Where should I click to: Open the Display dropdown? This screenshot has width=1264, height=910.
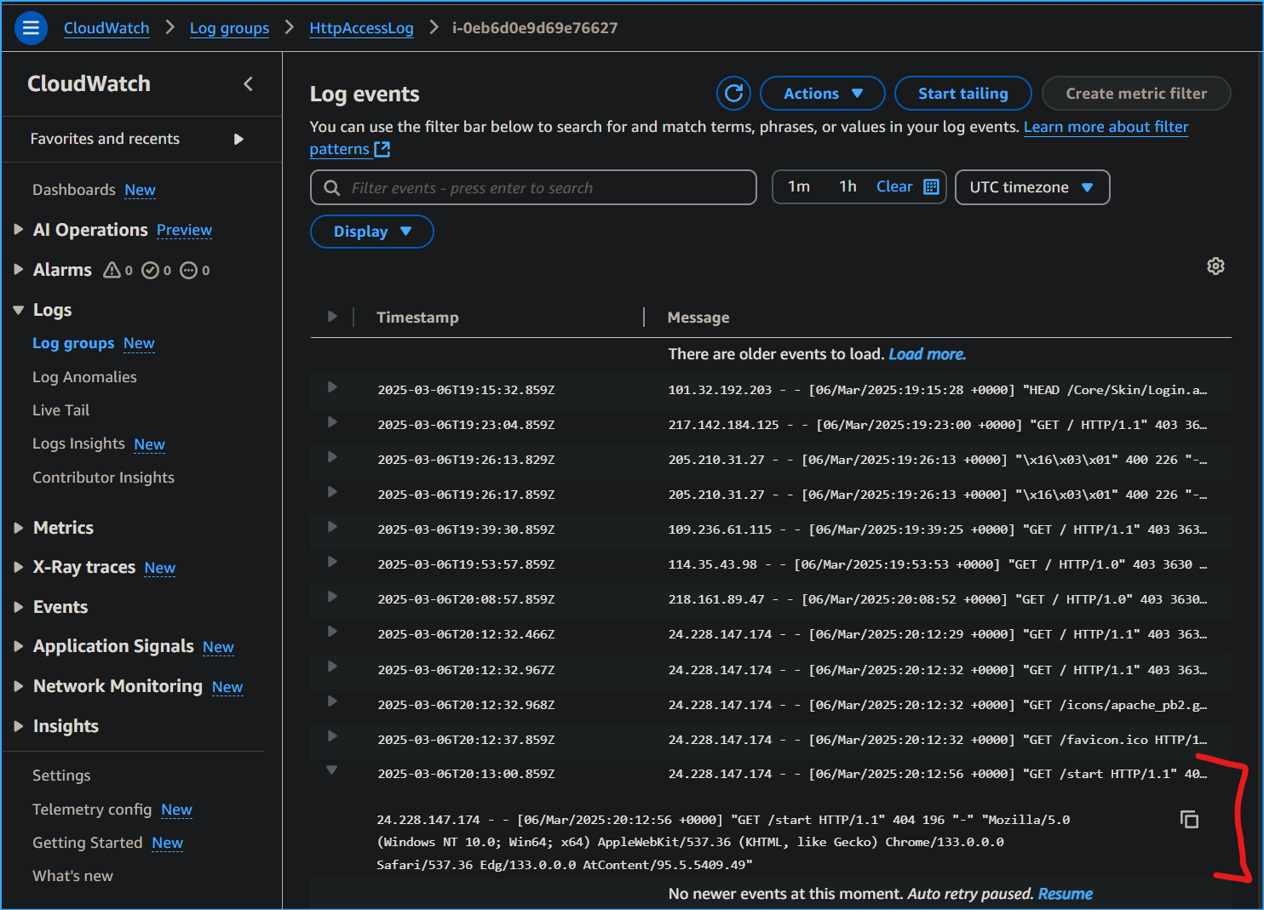(371, 231)
